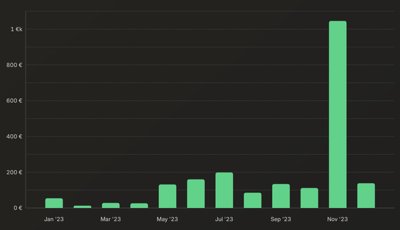The height and width of the screenshot is (230, 400).
Task: Select the June 2023 bar
Action: click(x=196, y=193)
